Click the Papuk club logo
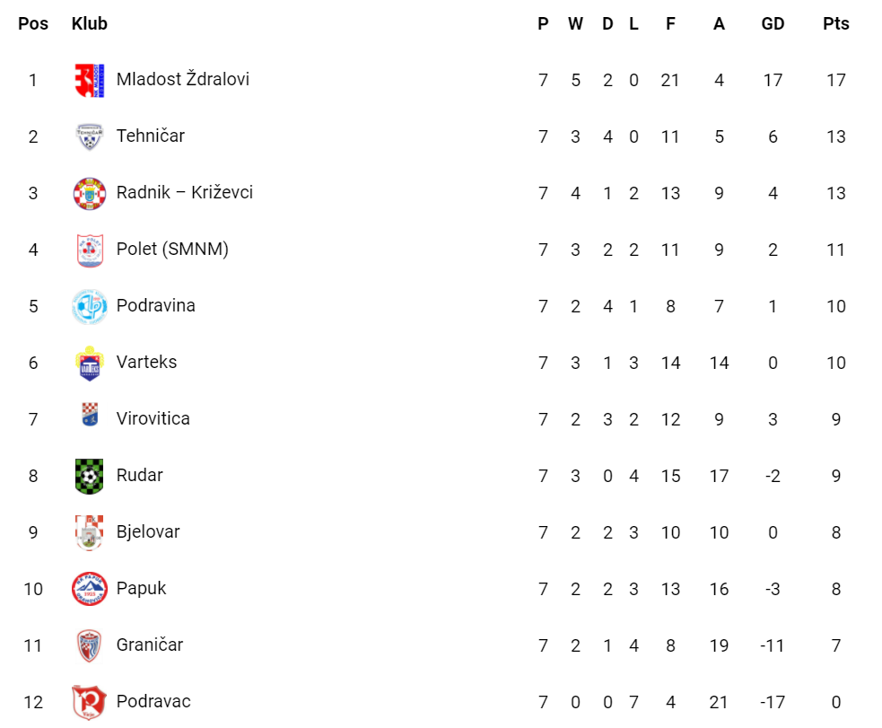The width and height of the screenshot is (882, 728). click(90, 589)
